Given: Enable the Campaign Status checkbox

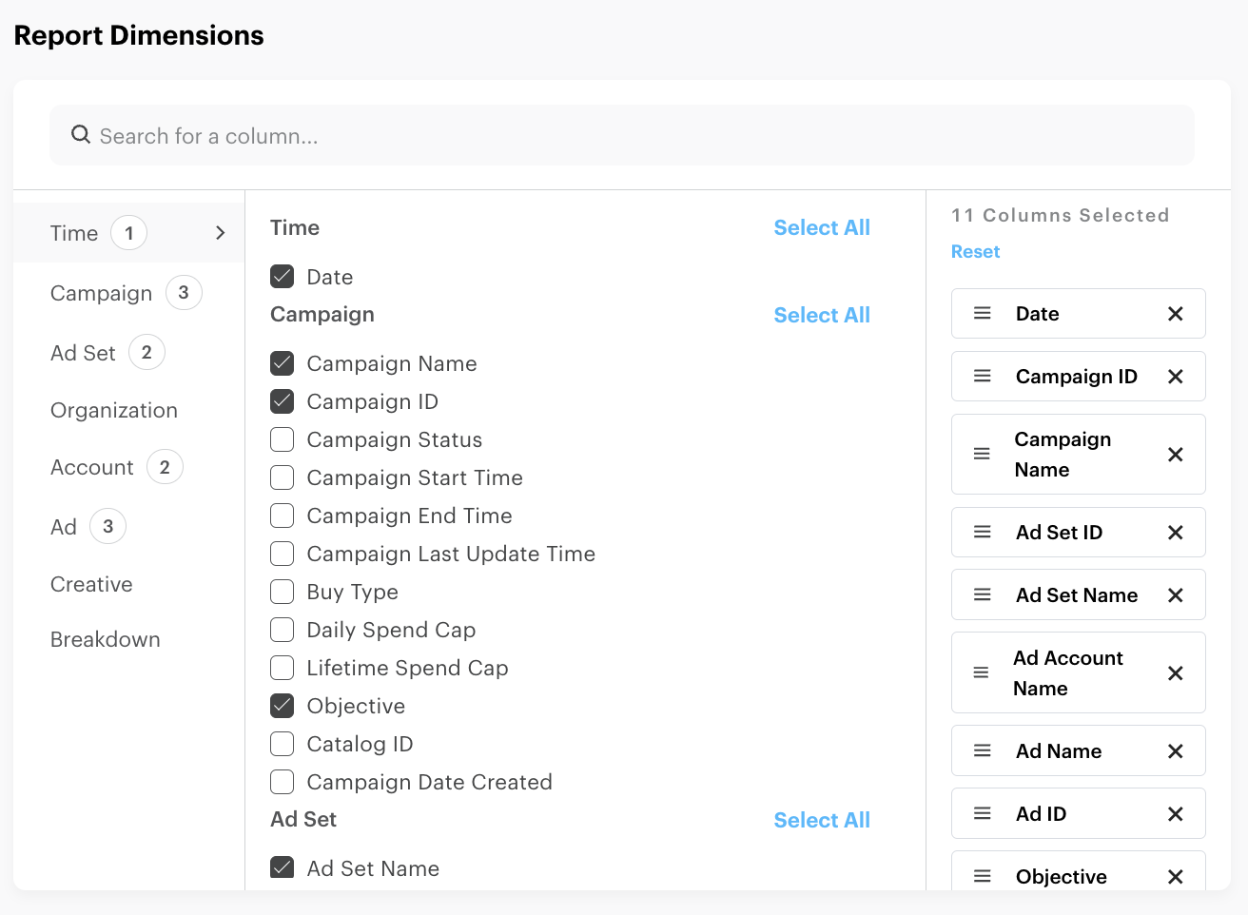Looking at the screenshot, I should point(283,439).
